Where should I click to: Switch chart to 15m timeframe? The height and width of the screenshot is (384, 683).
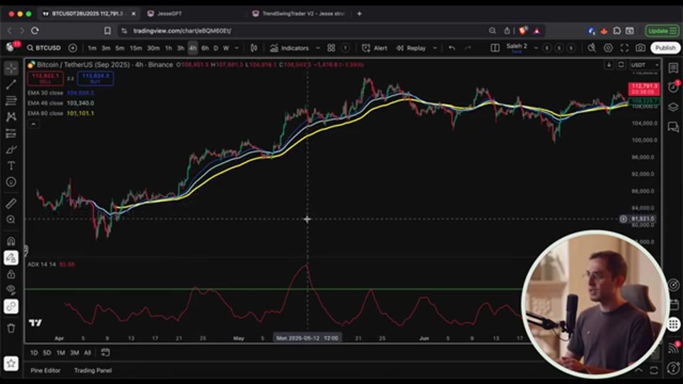point(136,48)
